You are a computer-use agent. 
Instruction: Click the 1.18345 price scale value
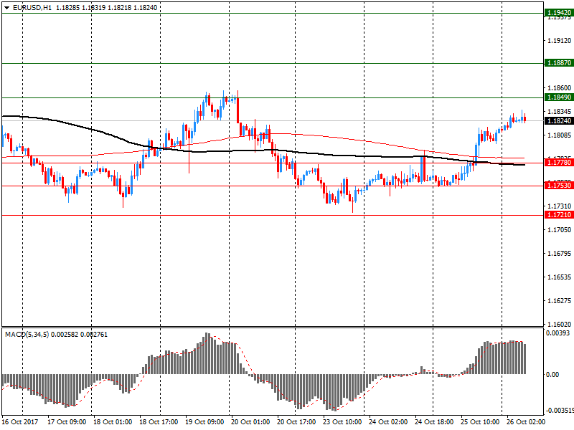tap(560, 112)
